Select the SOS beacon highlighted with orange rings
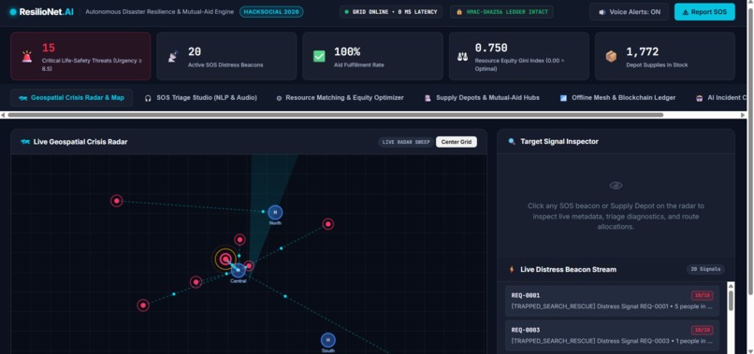Image resolution: width=754 pixels, height=354 pixels. 225,260
